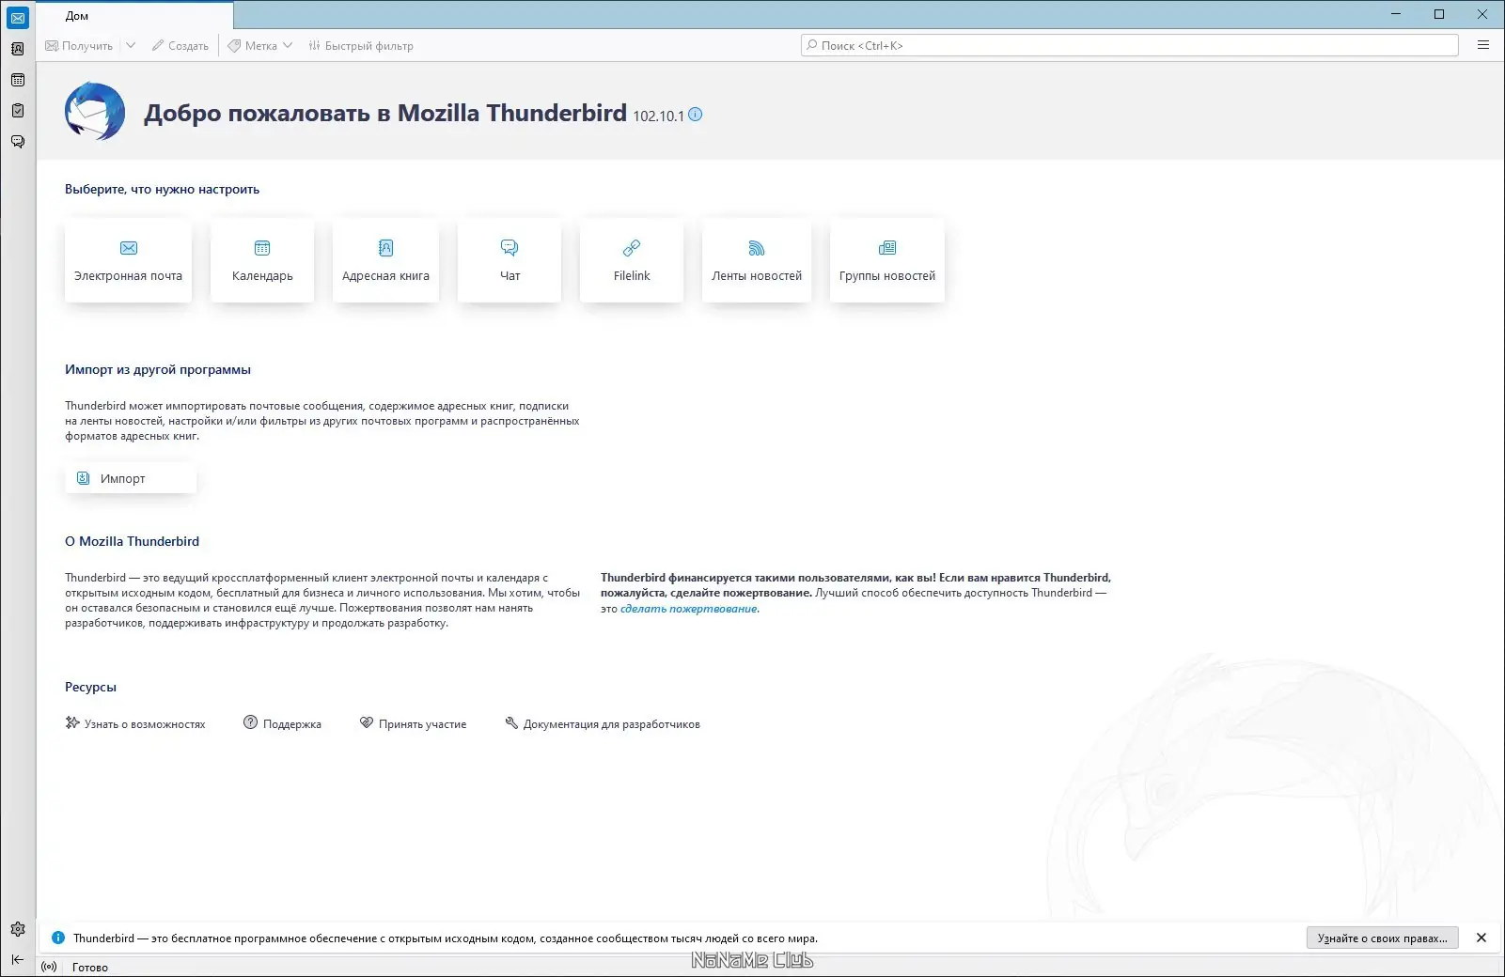Viewport: 1505px width, 977px height.
Task: Open the Узнать о возможностях link
Action: click(x=135, y=723)
